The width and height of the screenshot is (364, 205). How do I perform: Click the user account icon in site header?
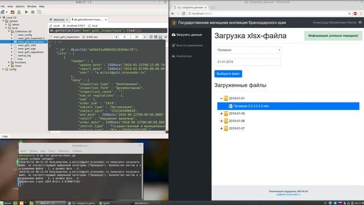pyautogui.click(x=360, y=23)
